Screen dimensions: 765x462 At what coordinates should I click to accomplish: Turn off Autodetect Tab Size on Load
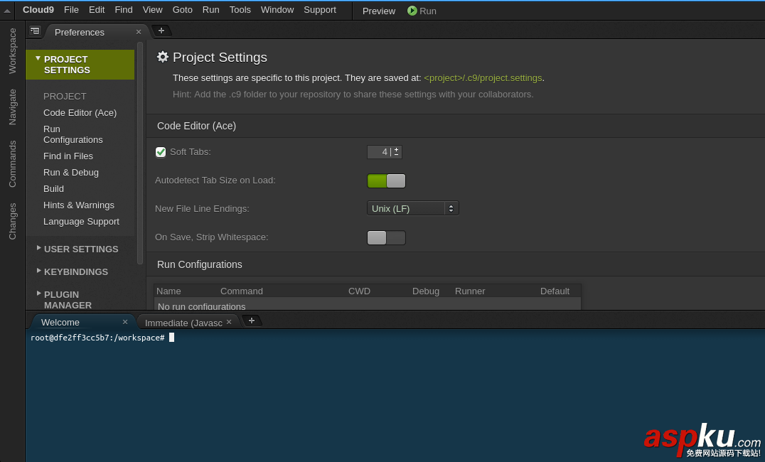(x=386, y=181)
